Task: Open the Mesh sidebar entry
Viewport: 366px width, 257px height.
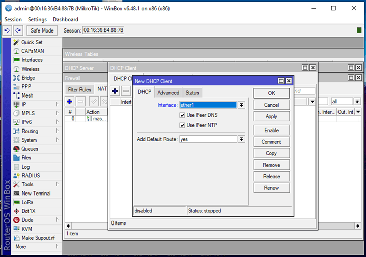Action: (x=27, y=95)
